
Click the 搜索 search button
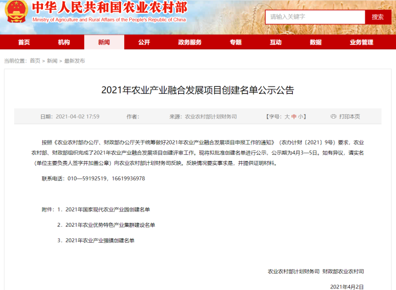tap(378, 17)
